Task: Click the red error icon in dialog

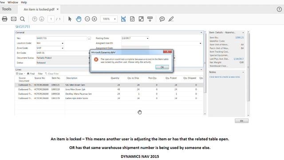Action: pos(96,59)
